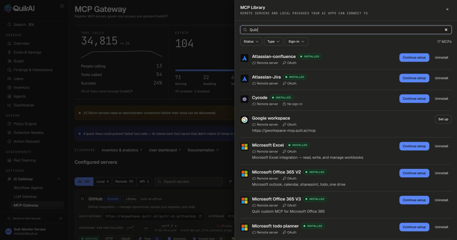Click the Microsoft Excel logo icon
The image size is (457, 240).
pyautogui.click(x=245, y=146)
